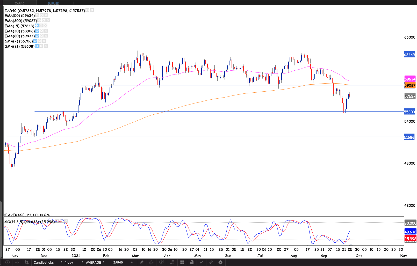This screenshot has width=417, height=266.
Task: Hide the SMA(7) indicator via eye icon
Action: [x=35, y=41]
